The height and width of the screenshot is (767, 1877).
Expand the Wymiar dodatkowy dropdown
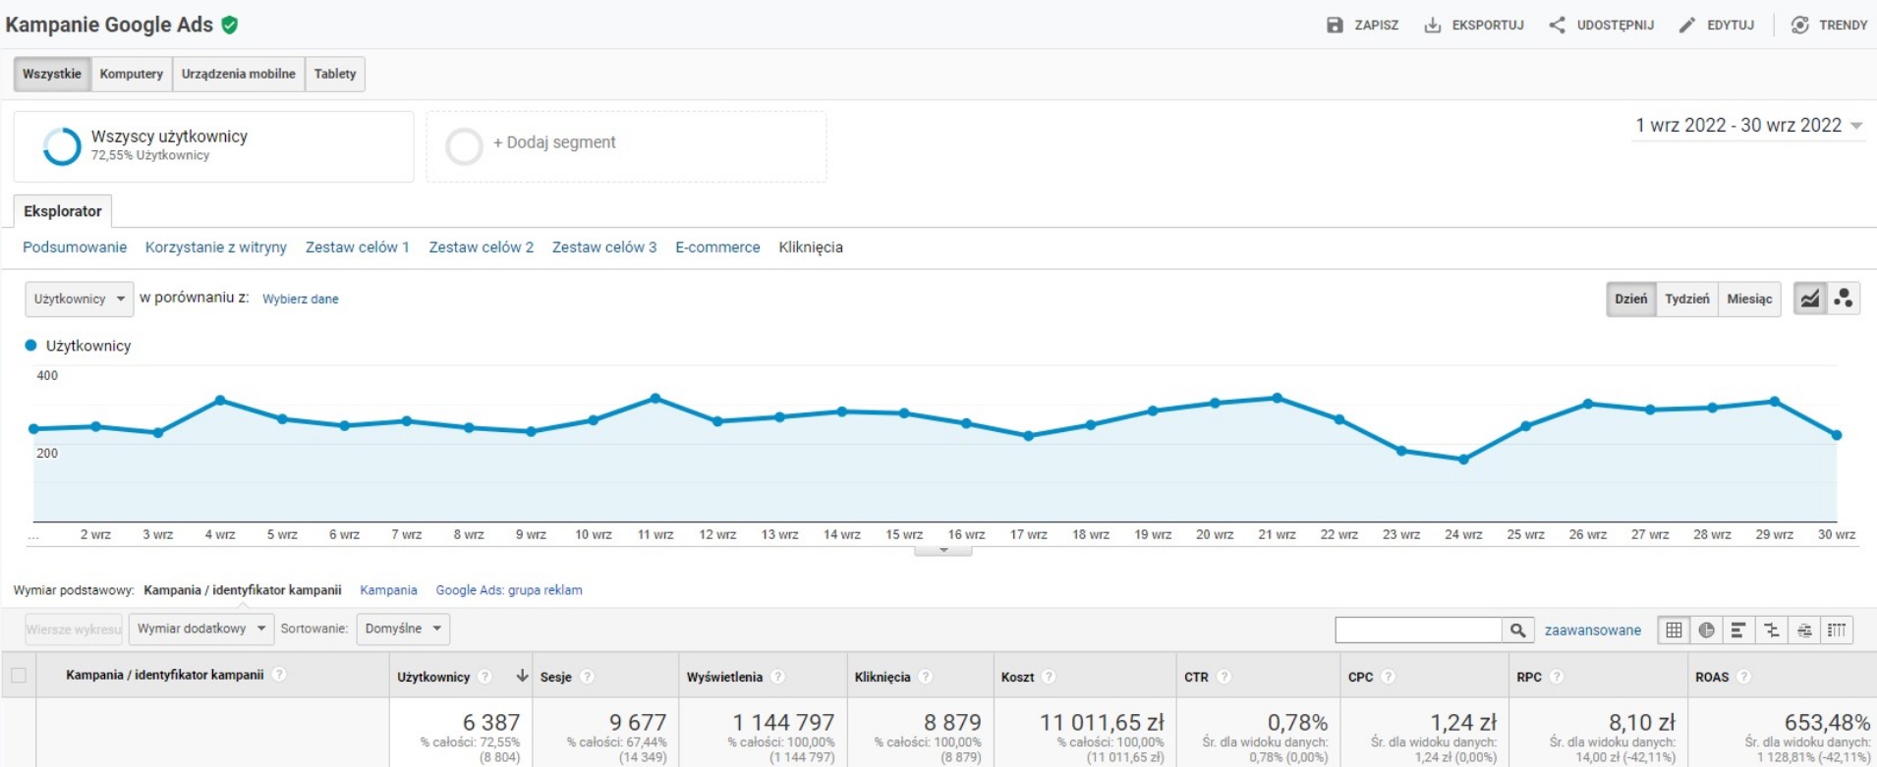click(x=200, y=629)
